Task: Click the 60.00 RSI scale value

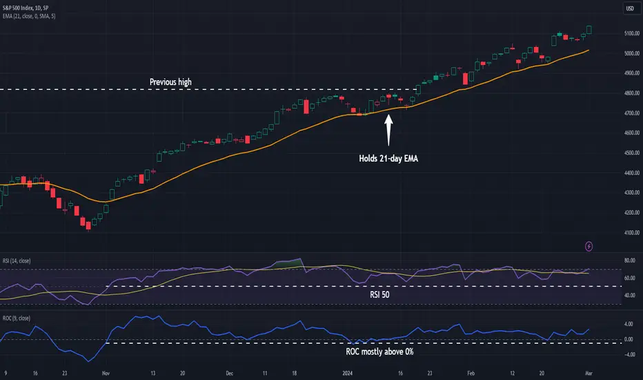Action: tap(629, 278)
